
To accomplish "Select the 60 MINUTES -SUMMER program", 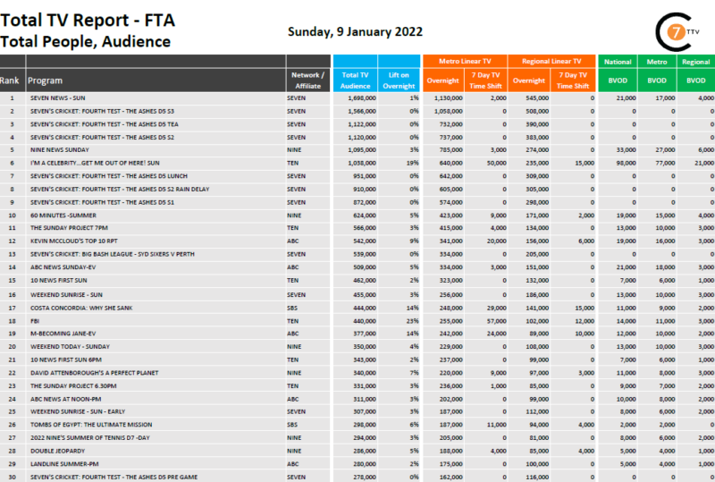I will 65,216.
